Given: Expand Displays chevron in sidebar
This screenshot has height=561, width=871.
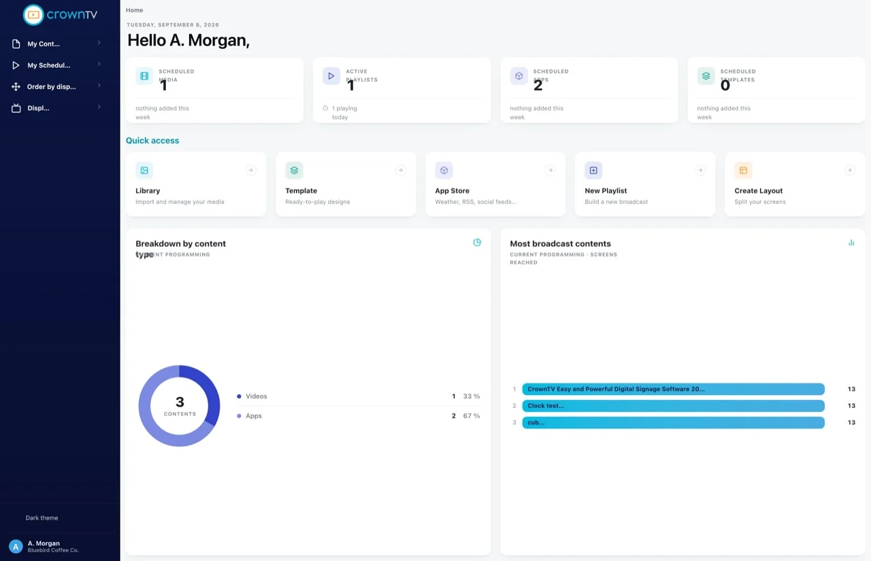Looking at the screenshot, I should pos(99,107).
